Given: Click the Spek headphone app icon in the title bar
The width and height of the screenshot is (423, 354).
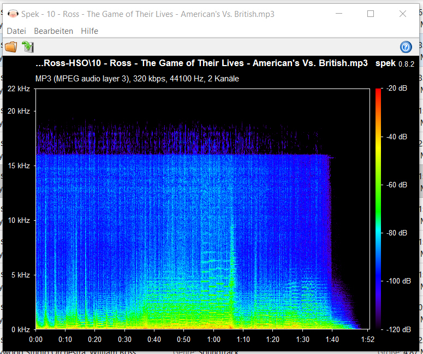Looking at the screenshot, I should [x=13, y=14].
